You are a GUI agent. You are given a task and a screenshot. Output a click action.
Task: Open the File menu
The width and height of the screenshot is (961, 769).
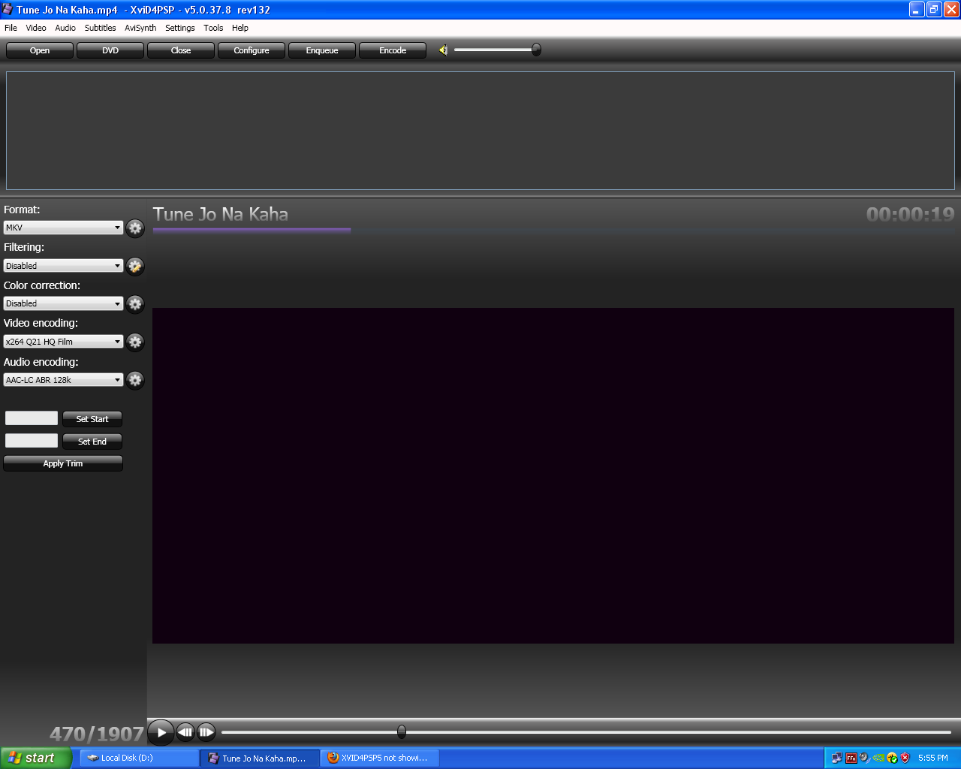pyautogui.click(x=11, y=28)
